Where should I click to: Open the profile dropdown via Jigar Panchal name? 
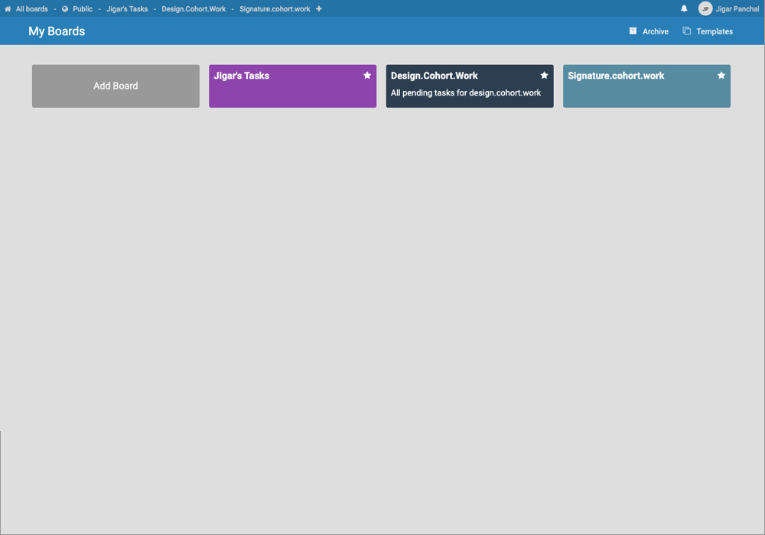coord(736,8)
